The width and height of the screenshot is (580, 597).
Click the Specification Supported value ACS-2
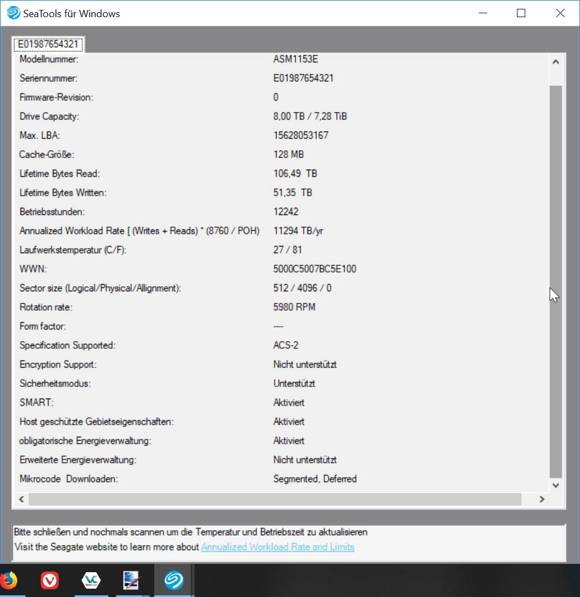coord(286,345)
